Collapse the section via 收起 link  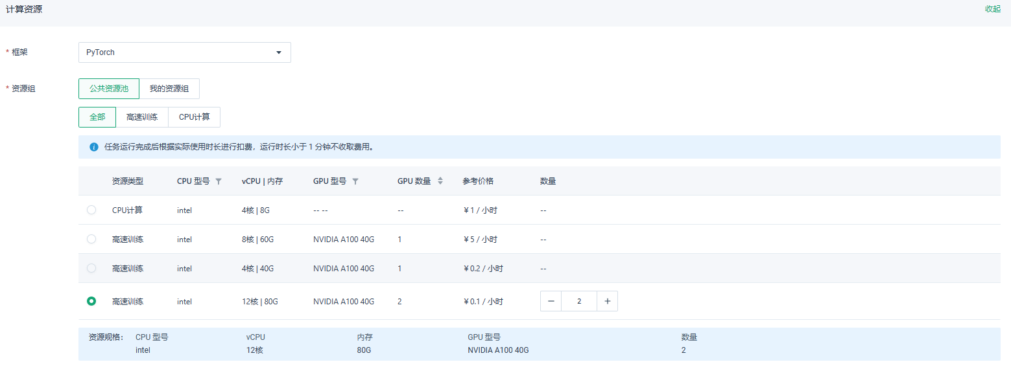(x=993, y=9)
